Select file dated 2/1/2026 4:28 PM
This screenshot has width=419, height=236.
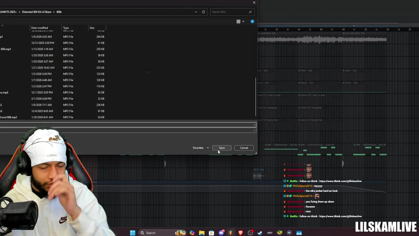coord(52,99)
